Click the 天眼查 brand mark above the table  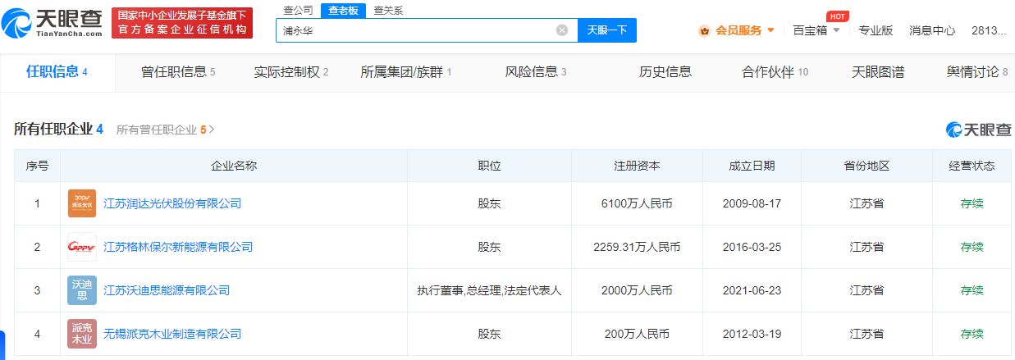[979, 130]
